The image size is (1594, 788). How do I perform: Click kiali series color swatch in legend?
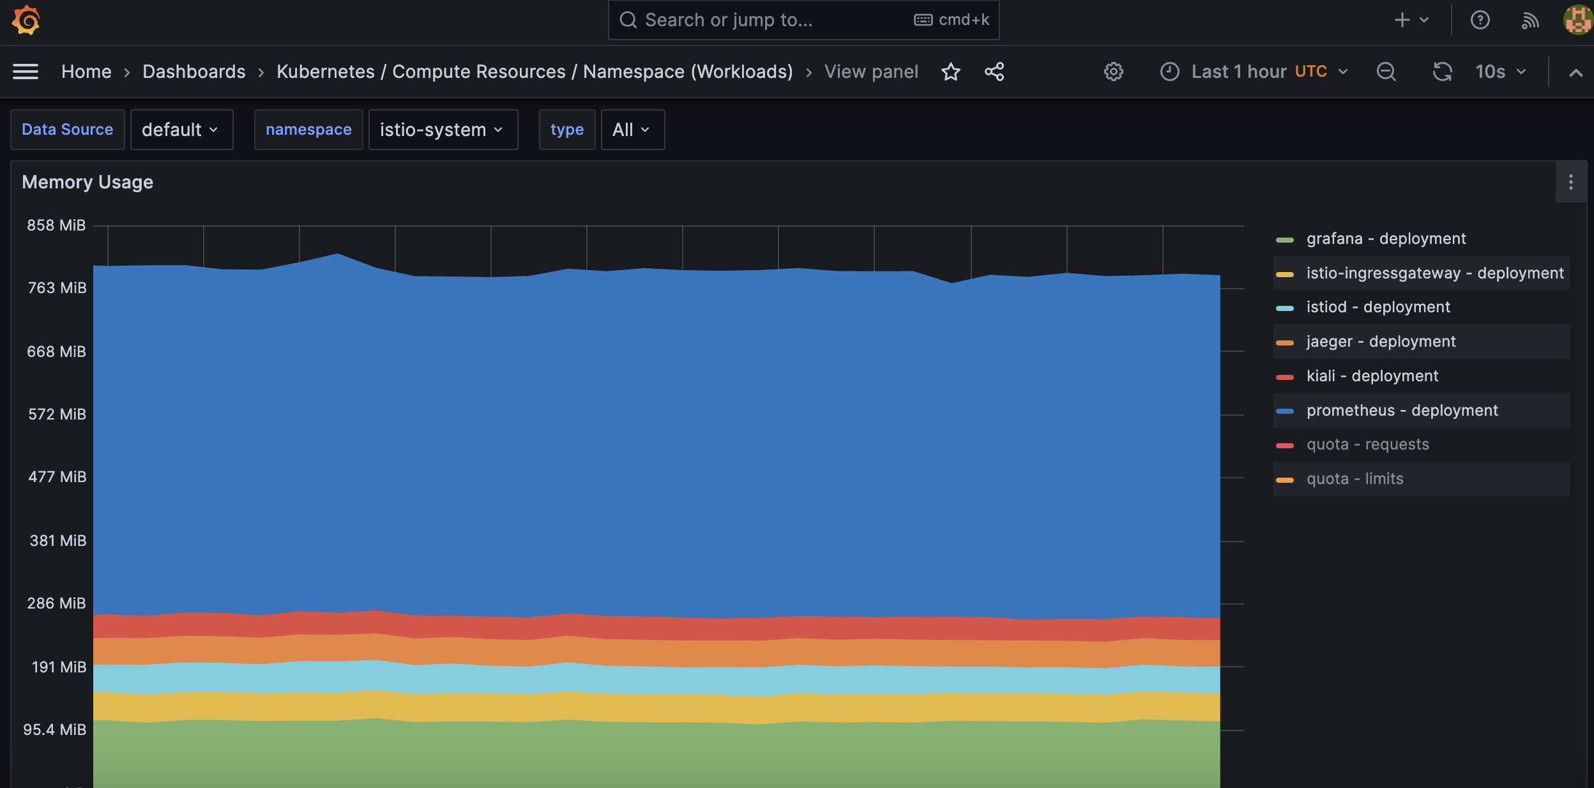pos(1284,377)
